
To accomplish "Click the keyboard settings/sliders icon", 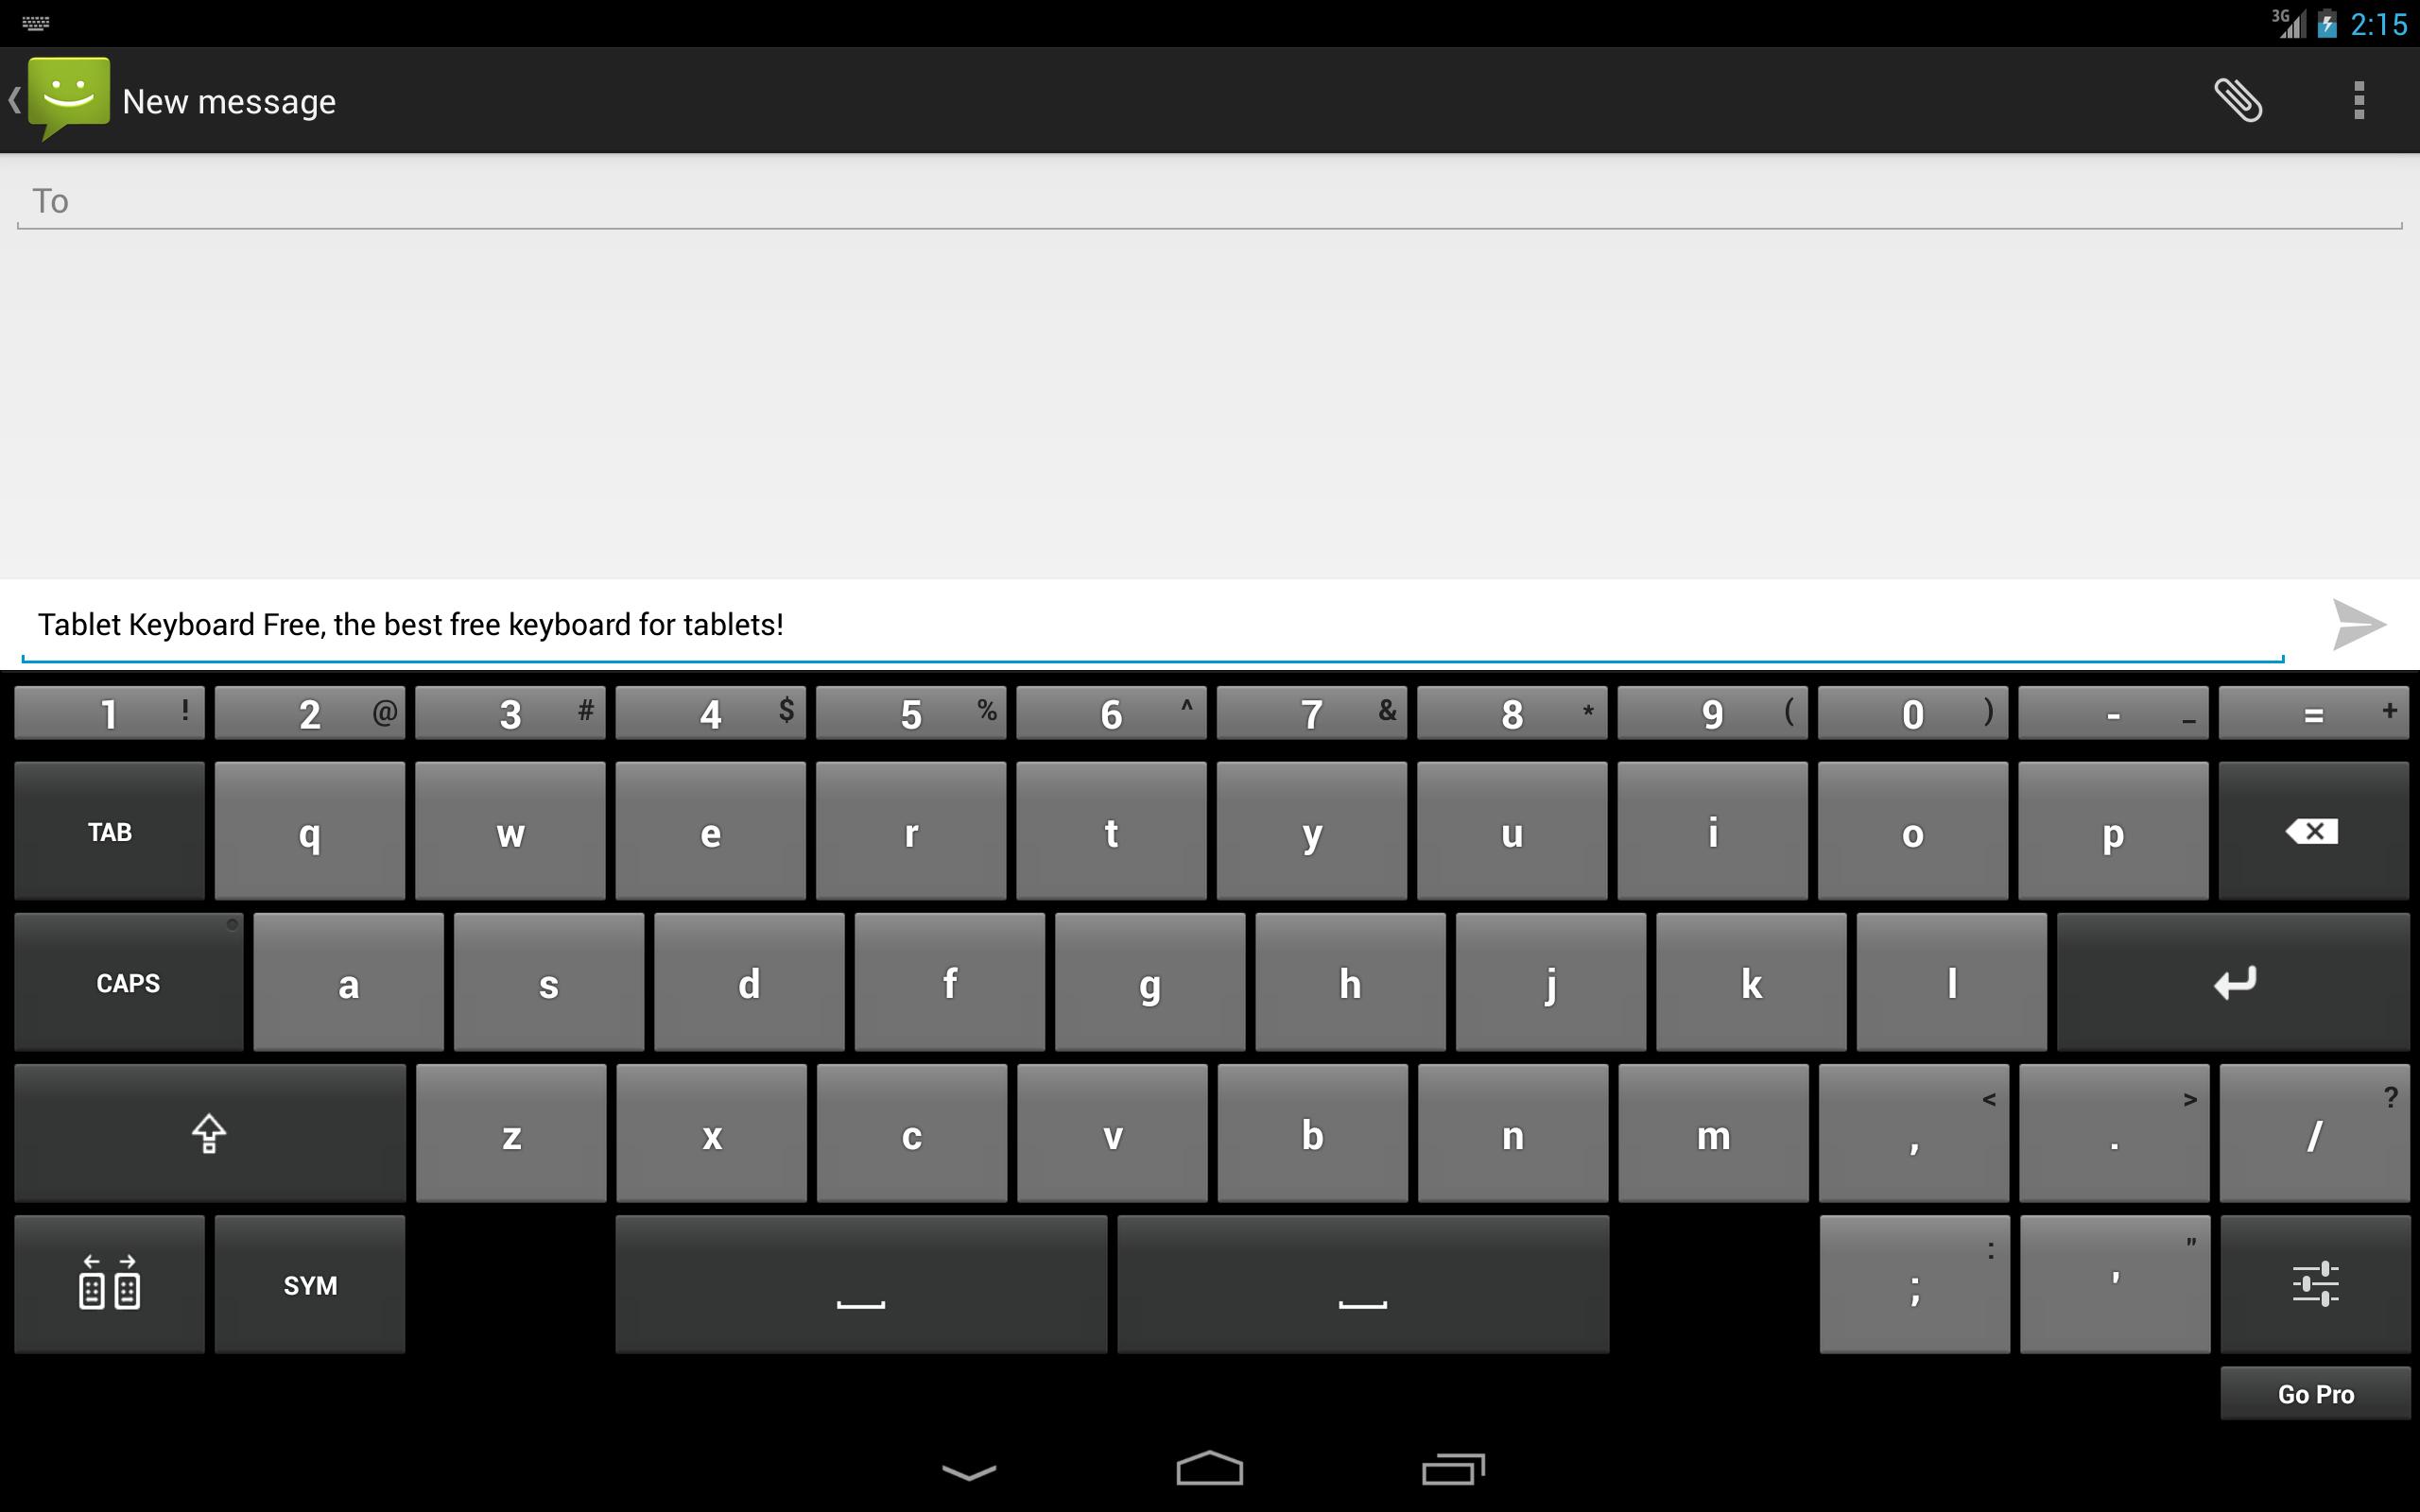I will point(2315,1285).
